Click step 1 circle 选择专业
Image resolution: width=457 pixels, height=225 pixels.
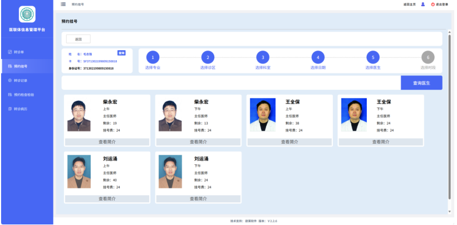pos(153,57)
